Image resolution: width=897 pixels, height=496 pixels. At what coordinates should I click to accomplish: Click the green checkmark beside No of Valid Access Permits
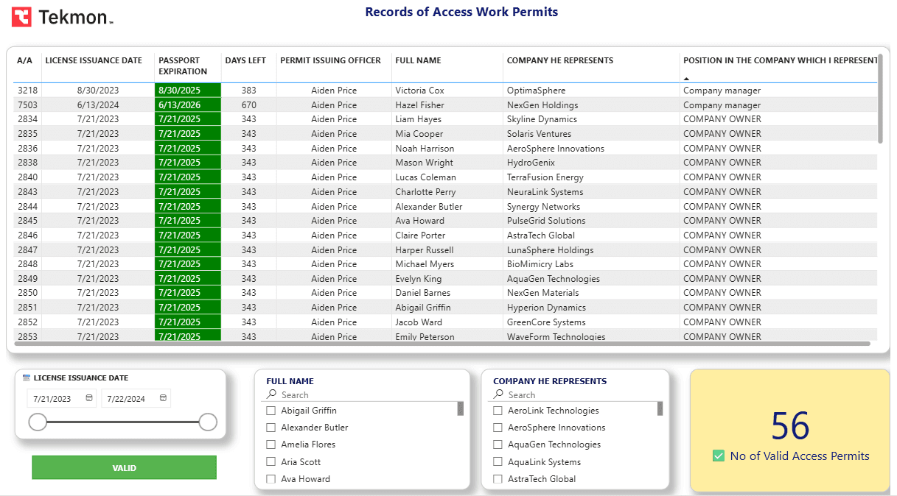(x=718, y=456)
